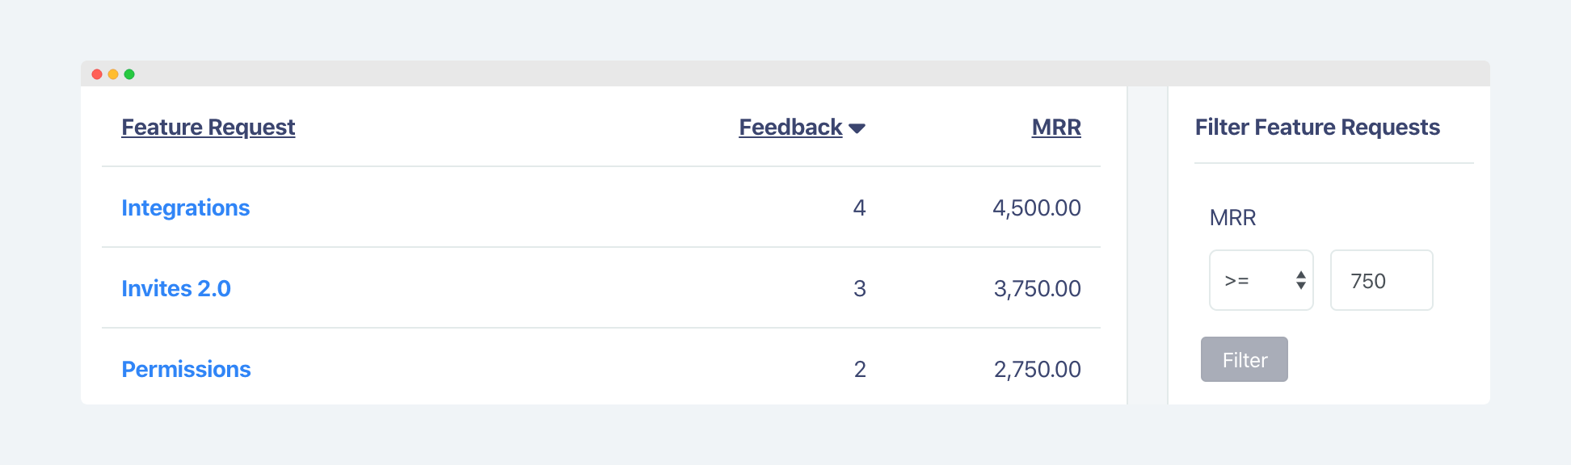This screenshot has width=1571, height=465.
Task: Select the Integrations feedback count 4
Action: click(x=859, y=207)
